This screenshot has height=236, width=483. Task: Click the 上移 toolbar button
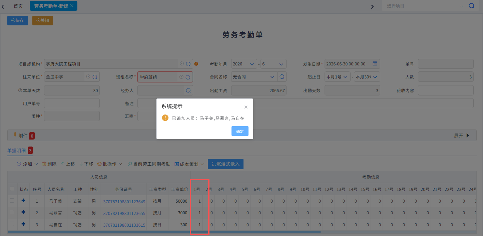[x=68, y=164]
